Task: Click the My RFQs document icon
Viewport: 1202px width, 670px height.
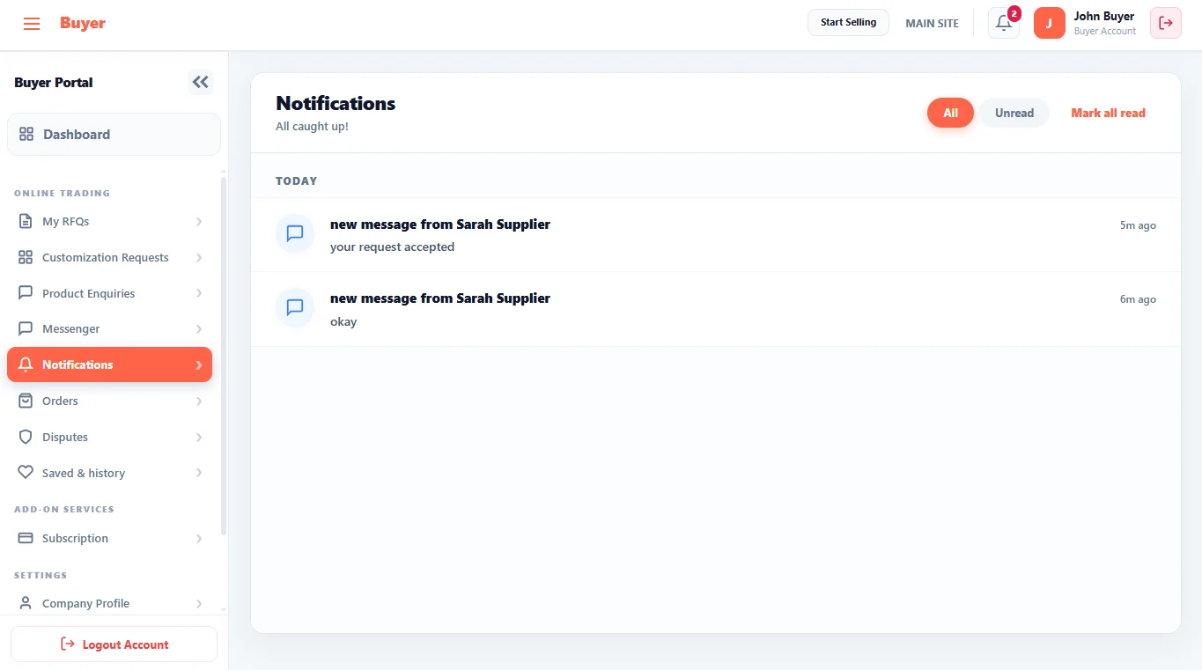Action: pos(26,221)
